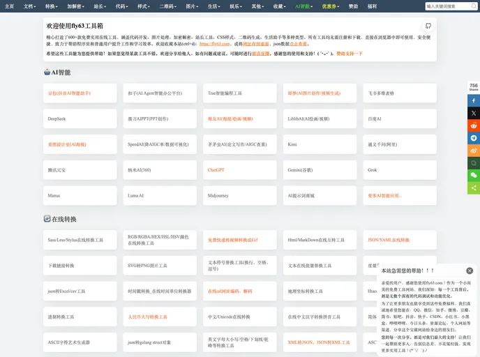Open the green AI智能 navigation menu

(x=303, y=6)
